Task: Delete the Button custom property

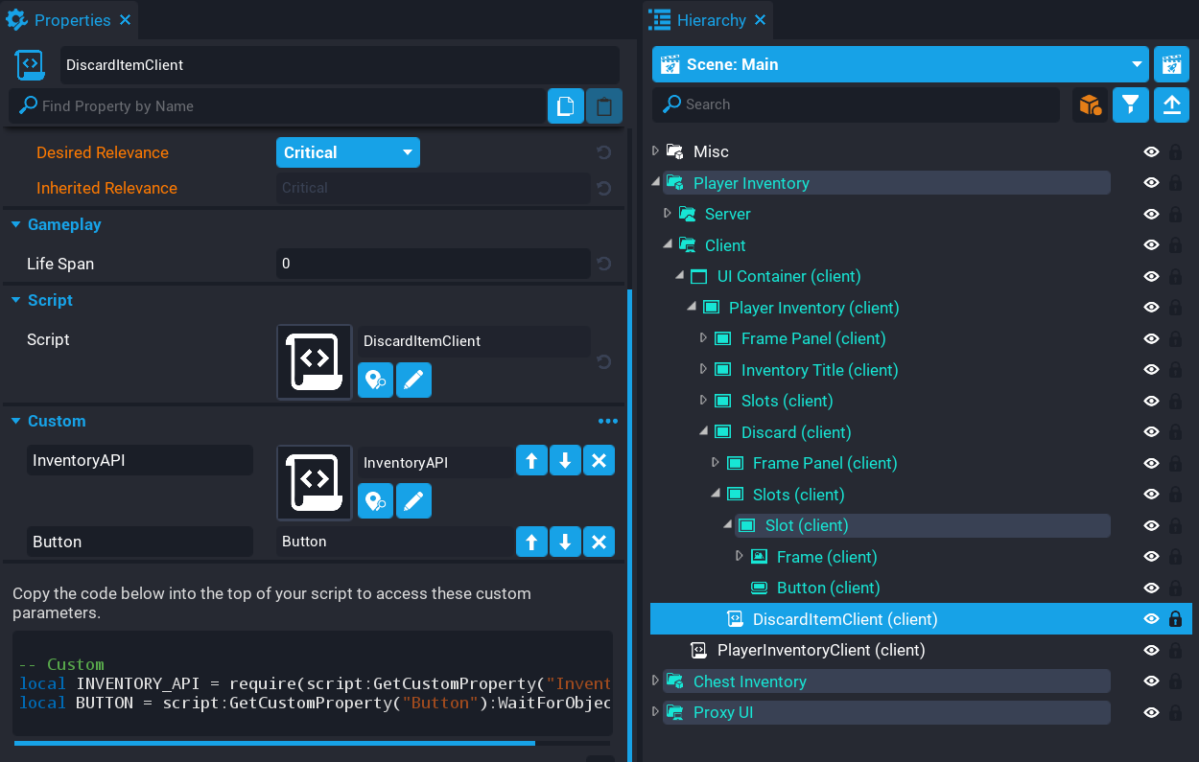Action: [599, 542]
